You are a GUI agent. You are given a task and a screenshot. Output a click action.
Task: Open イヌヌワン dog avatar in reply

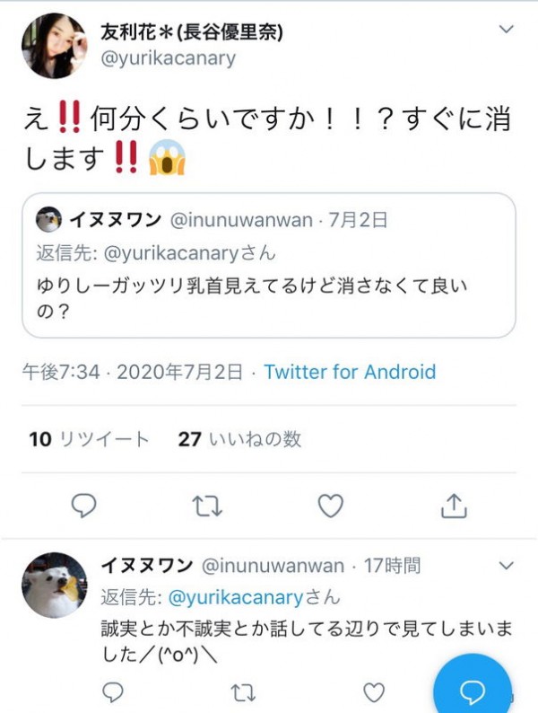click(55, 585)
